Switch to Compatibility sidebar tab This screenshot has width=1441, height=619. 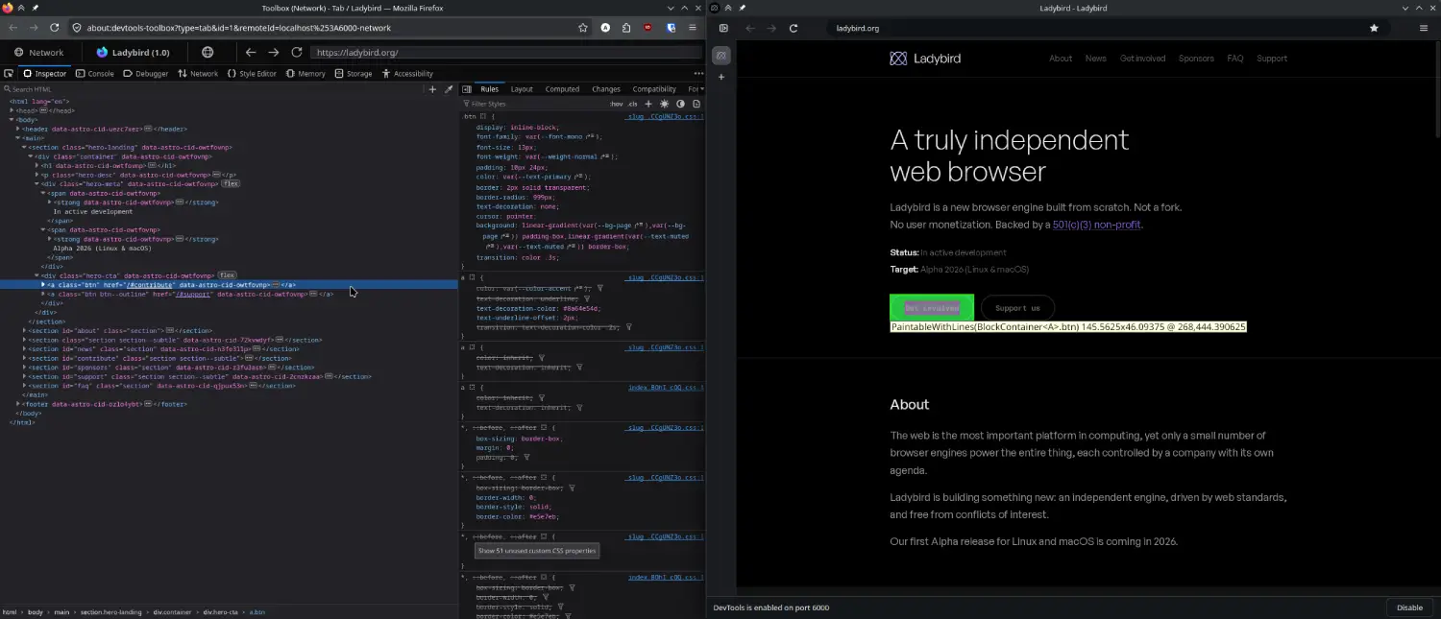[654, 89]
